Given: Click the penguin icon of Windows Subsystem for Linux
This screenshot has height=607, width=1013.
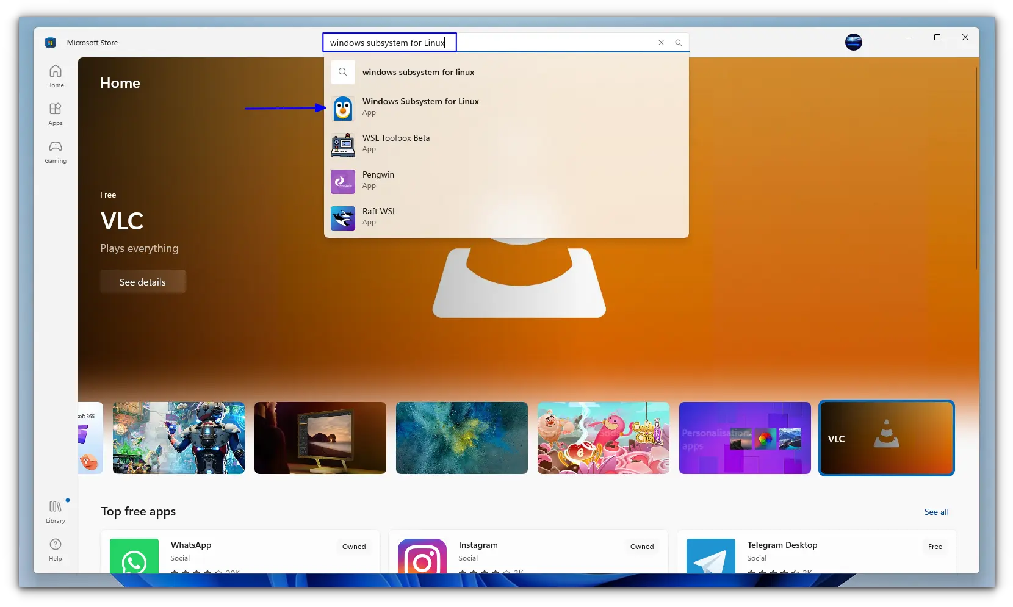Looking at the screenshot, I should tap(343, 109).
